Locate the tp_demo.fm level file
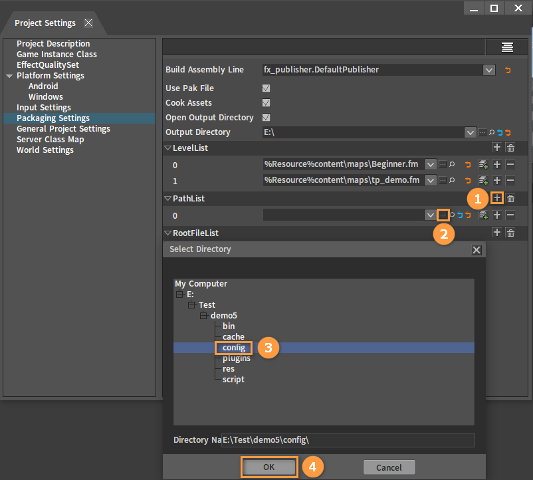Screen dimensions: 533x480 pyautogui.click(x=452, y=180)
